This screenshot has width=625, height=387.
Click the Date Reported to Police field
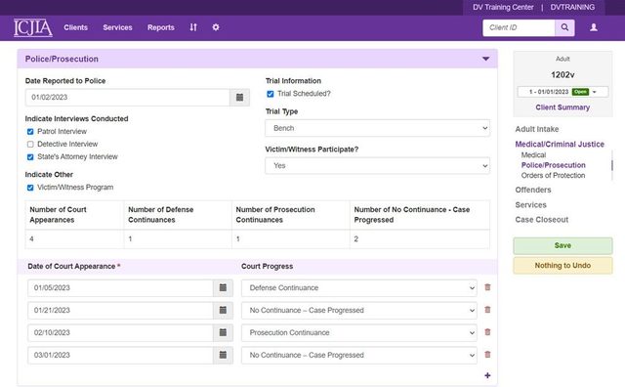(x=128, y=98)
